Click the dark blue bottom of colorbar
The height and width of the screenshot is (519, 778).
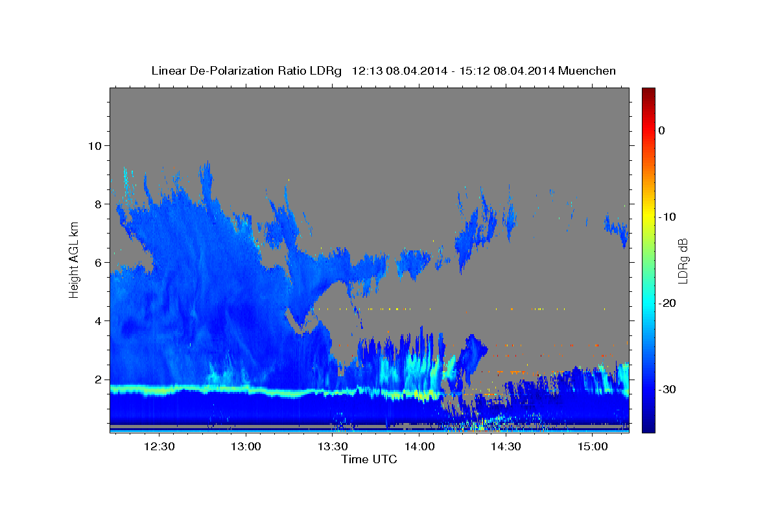(x=648, y=425)
